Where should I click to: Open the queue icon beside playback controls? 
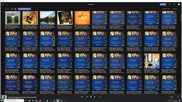100,97
